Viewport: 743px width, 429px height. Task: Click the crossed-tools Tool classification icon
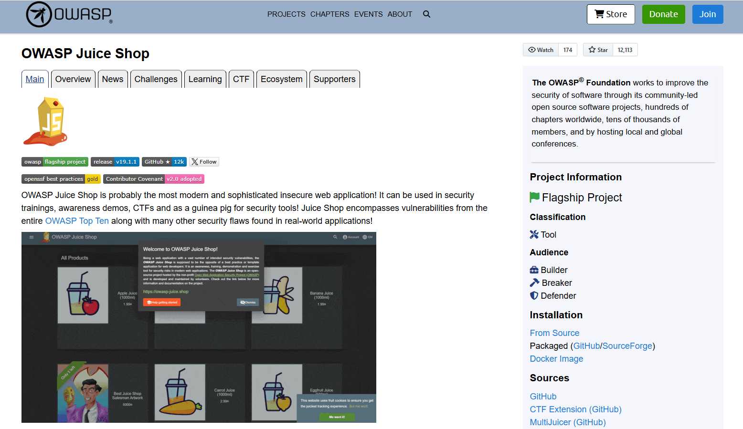click(534, 234)
